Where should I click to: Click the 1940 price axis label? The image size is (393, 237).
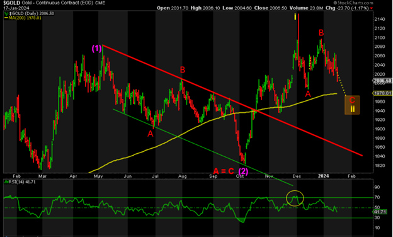tap(379, 111)
